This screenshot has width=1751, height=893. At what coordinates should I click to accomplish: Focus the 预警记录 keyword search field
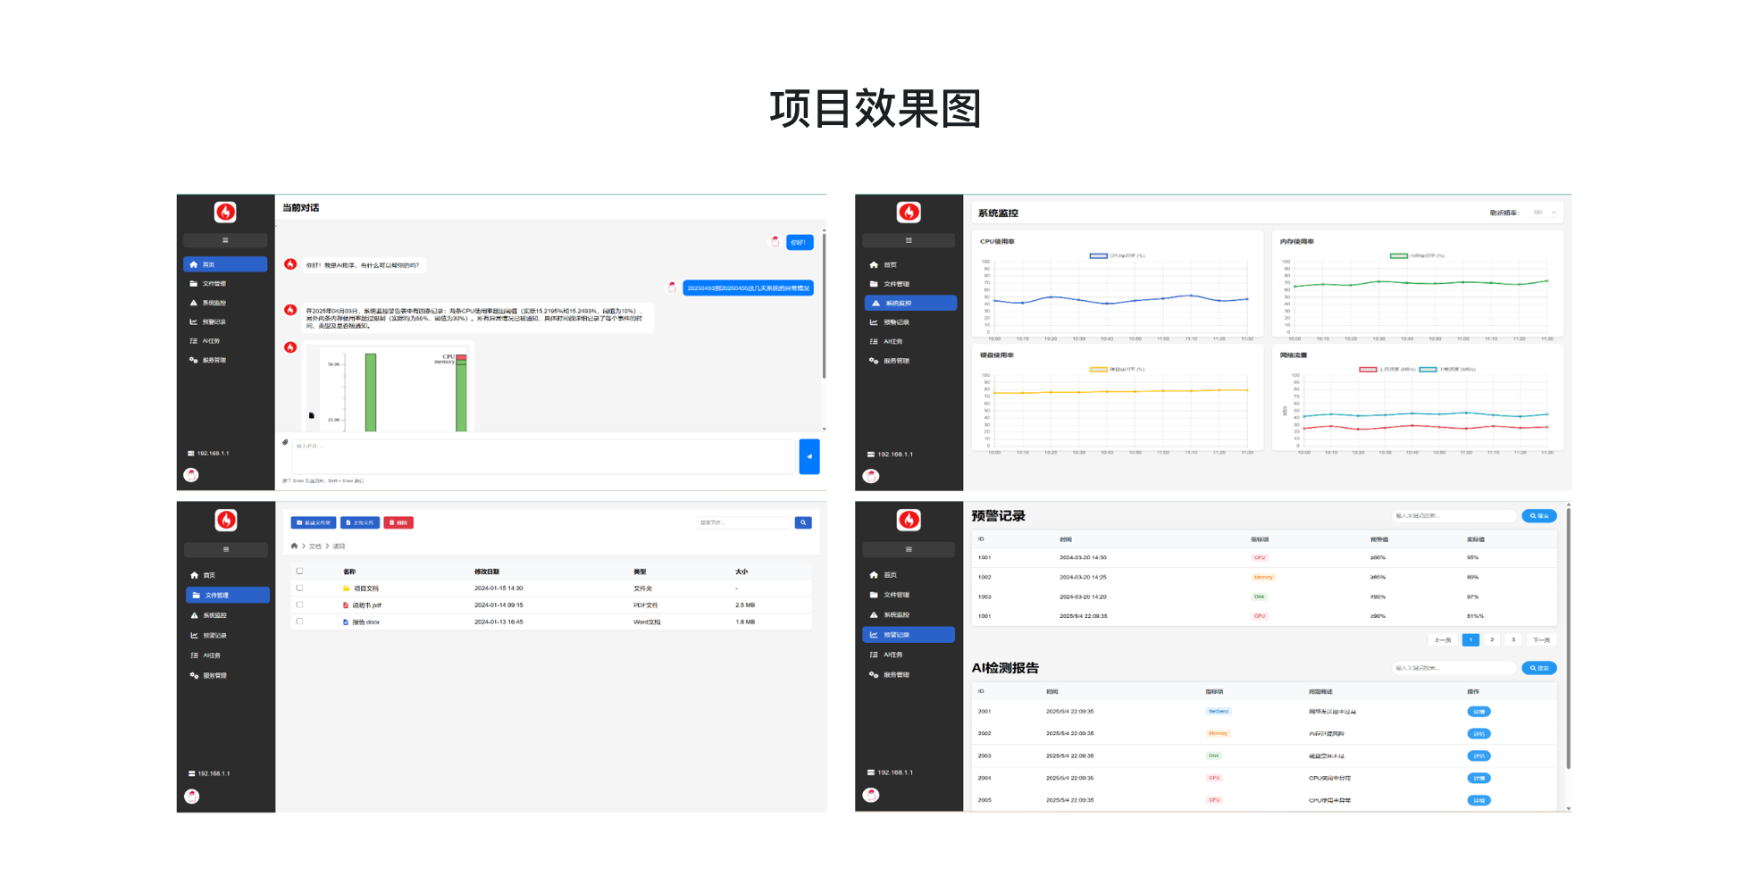tap(1454, 516)
